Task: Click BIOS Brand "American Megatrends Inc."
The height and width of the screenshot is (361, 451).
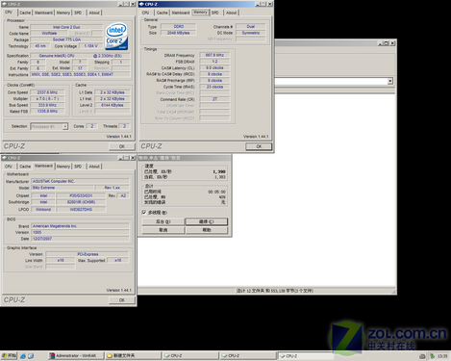Action: pos(80,226)
